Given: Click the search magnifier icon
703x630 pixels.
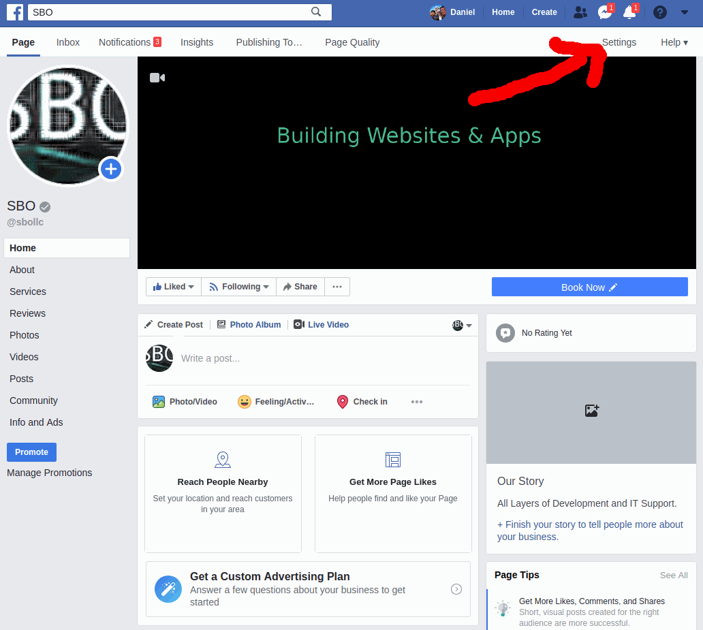Looking at the screenshot, I should [316, 12].
